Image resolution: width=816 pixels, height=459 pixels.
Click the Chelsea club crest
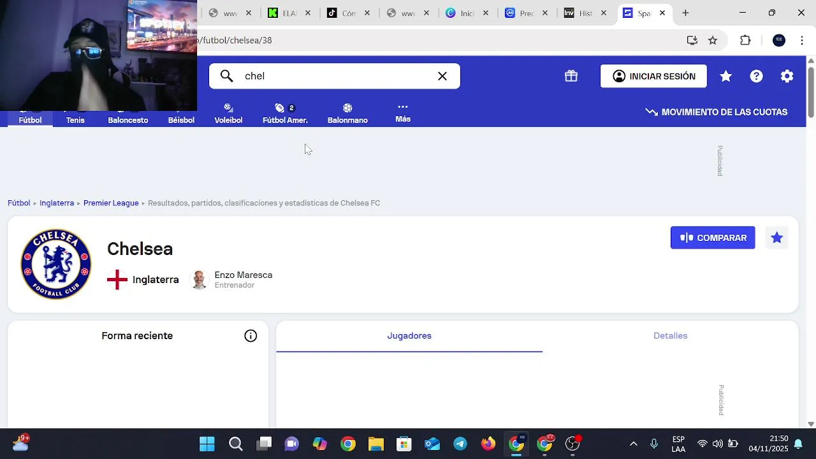point(56,264)
